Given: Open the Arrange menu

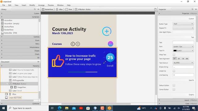Looking at the screenshot, I should pos(41,5).
